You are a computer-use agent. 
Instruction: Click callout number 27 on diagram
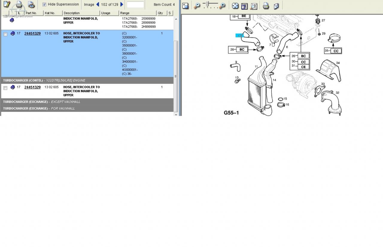(323, 20)
